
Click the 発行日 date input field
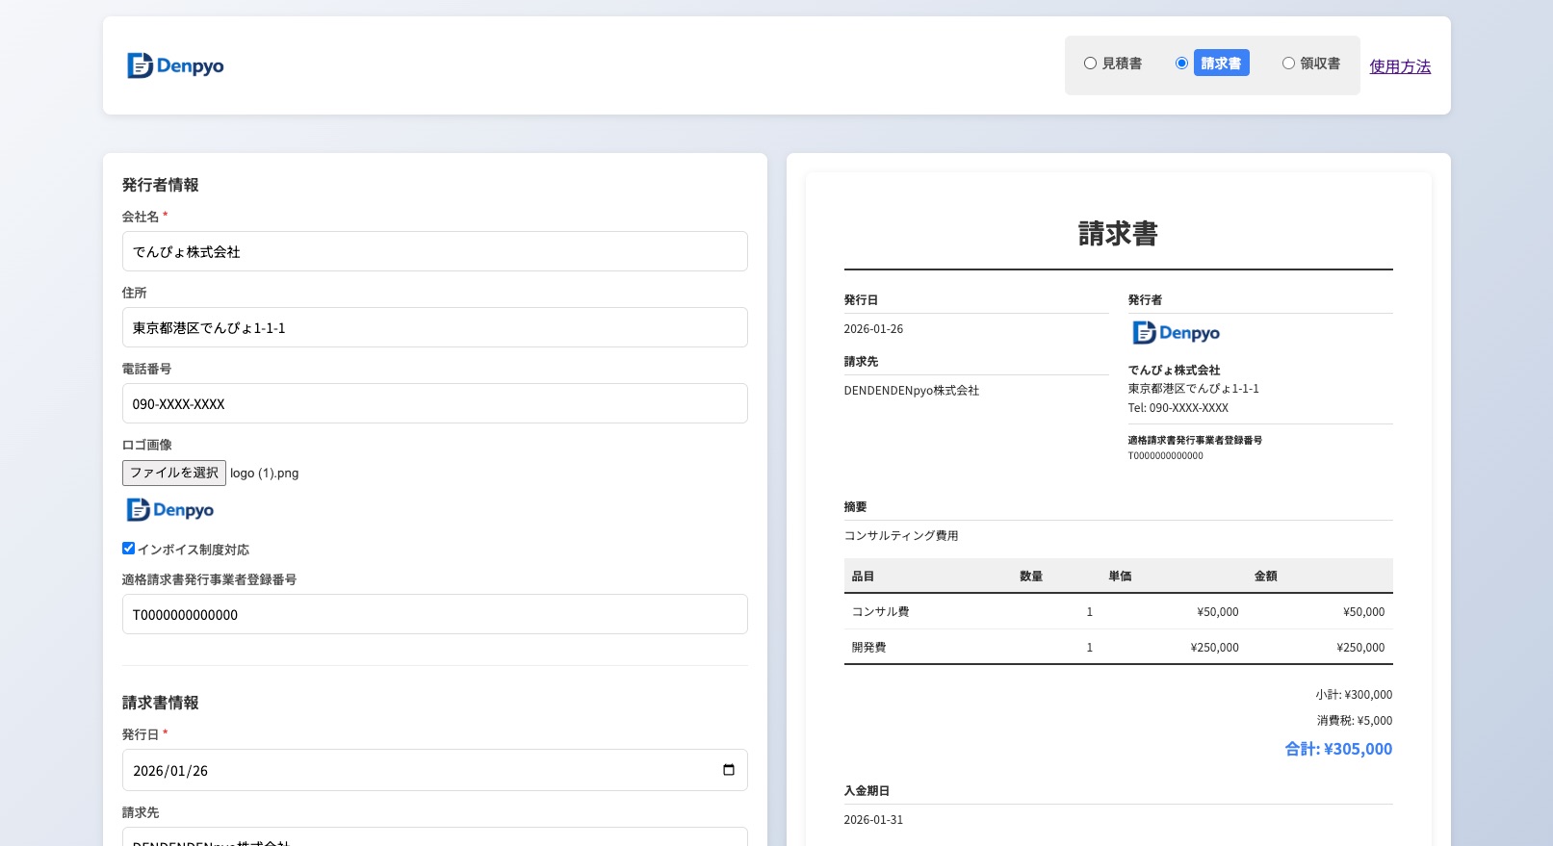(414, 770)
